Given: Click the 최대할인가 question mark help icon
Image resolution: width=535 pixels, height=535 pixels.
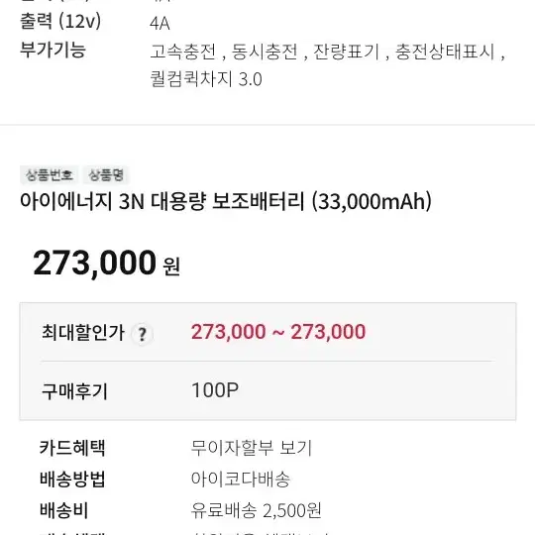Looking at the screenshot, I should (142, 334).
